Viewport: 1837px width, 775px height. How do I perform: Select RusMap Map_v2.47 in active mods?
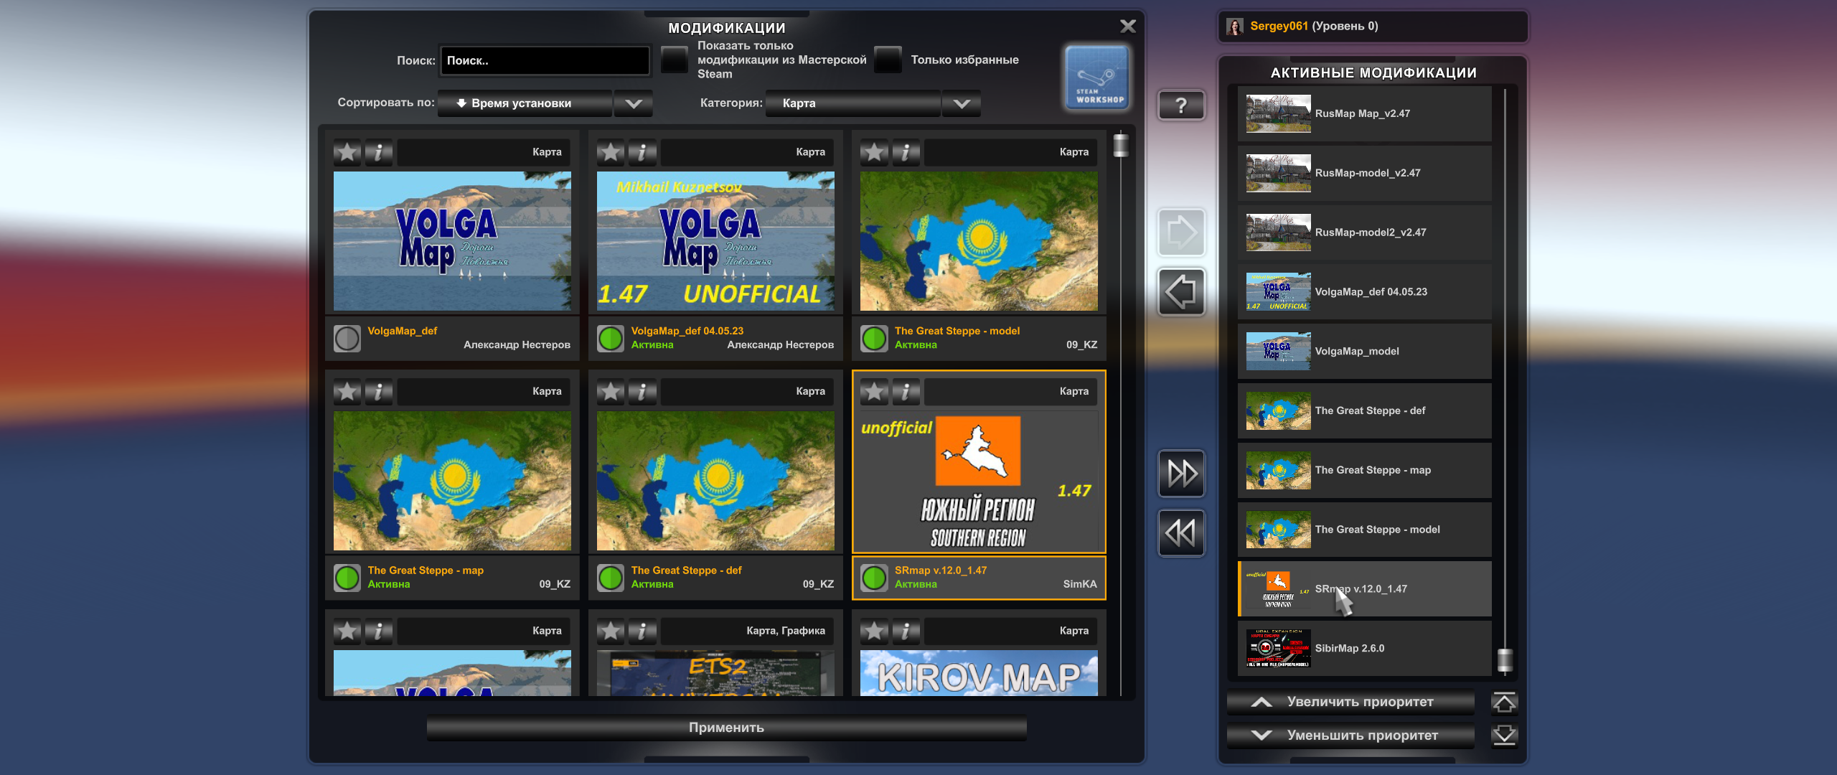coord(1365,114)
